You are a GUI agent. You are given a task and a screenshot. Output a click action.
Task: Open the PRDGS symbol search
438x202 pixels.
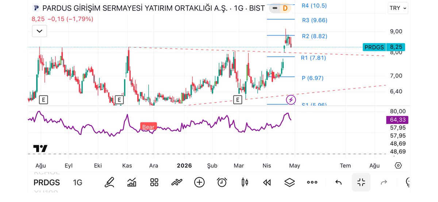click(47, 182)
